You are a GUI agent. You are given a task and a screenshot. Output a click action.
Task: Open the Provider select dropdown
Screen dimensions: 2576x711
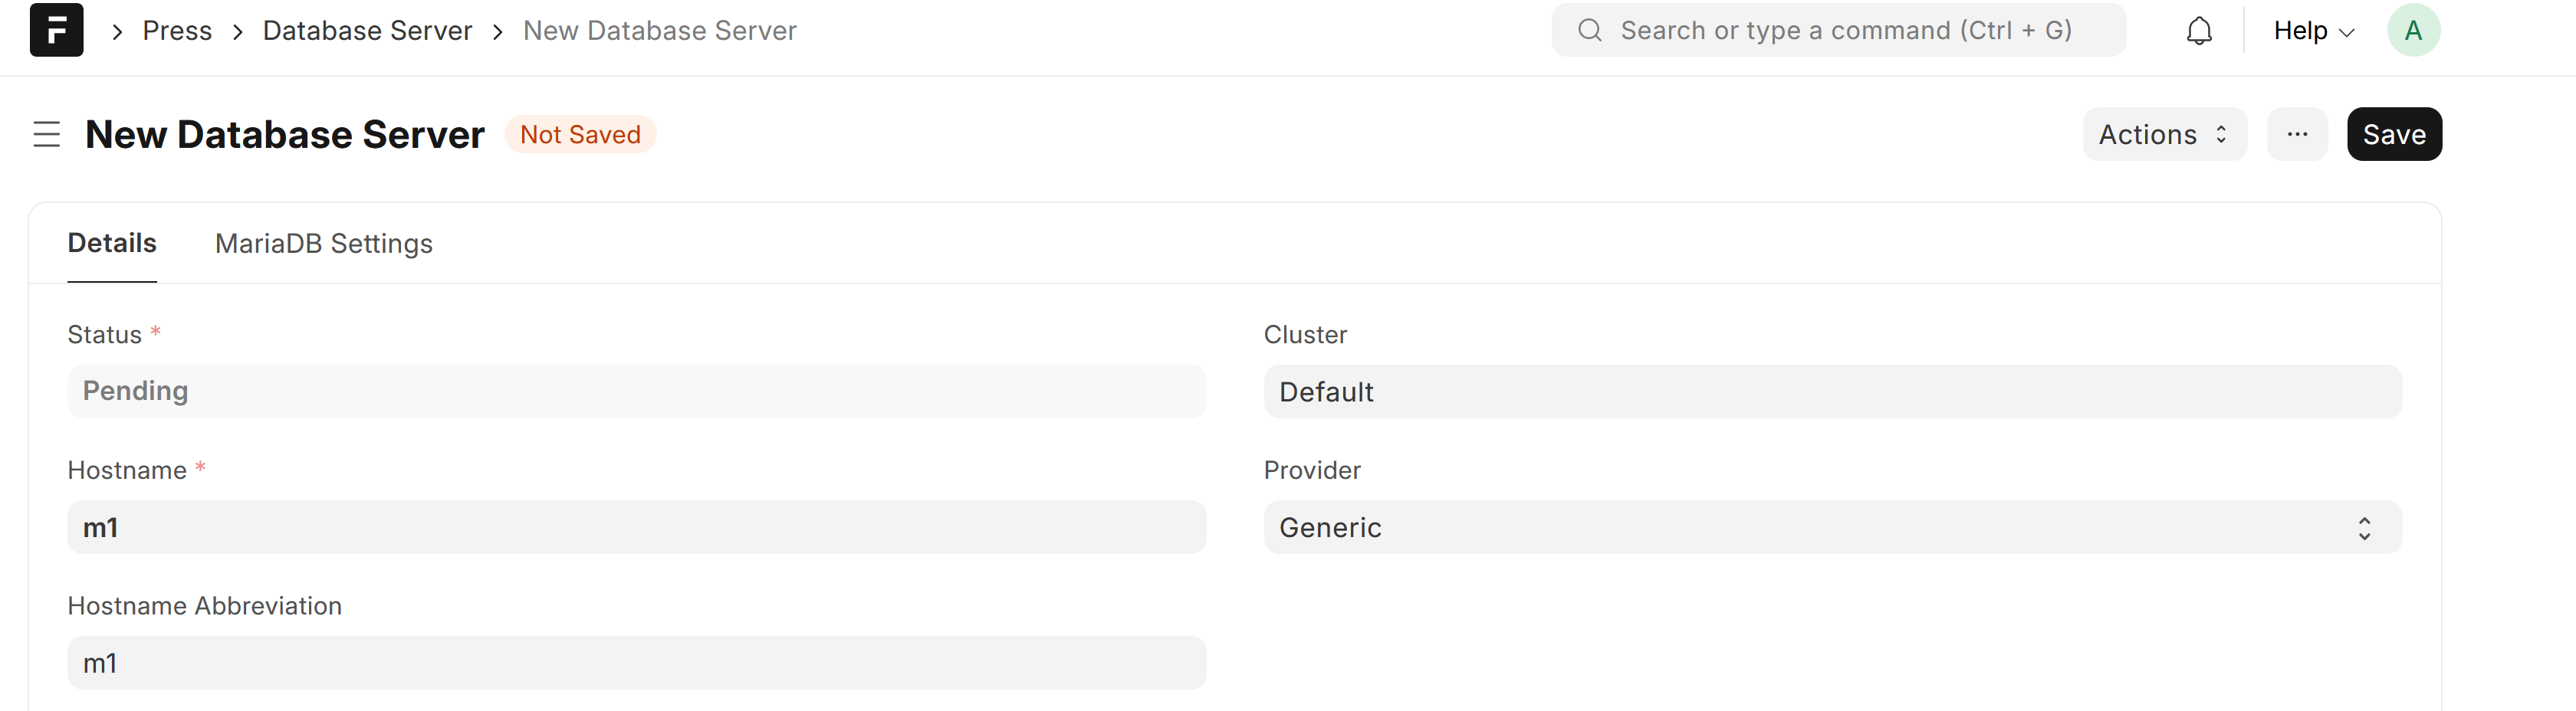click(1832, 527)
